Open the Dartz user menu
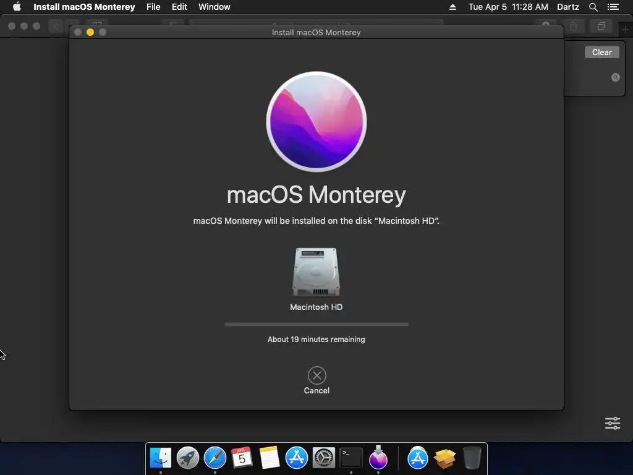This screenshot has height=475, width=633. click(568, 7)
